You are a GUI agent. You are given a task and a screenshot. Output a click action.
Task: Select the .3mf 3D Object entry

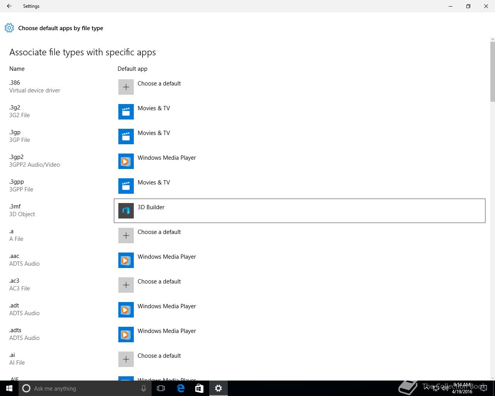[x=22, y=210]
